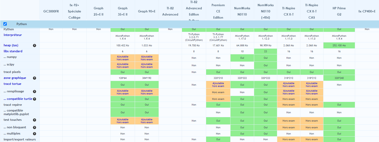Click the libs standard value 10
This screenshot has width=379, height=142.
(242, 51)
